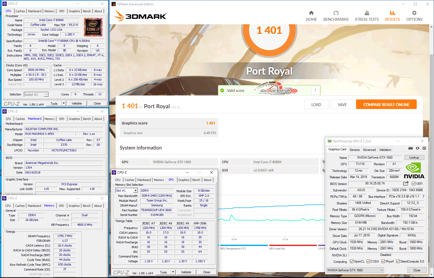Click the Bus Interface question mark icon
The height and width of the screenshot is (278, 434).
[423, 196]
